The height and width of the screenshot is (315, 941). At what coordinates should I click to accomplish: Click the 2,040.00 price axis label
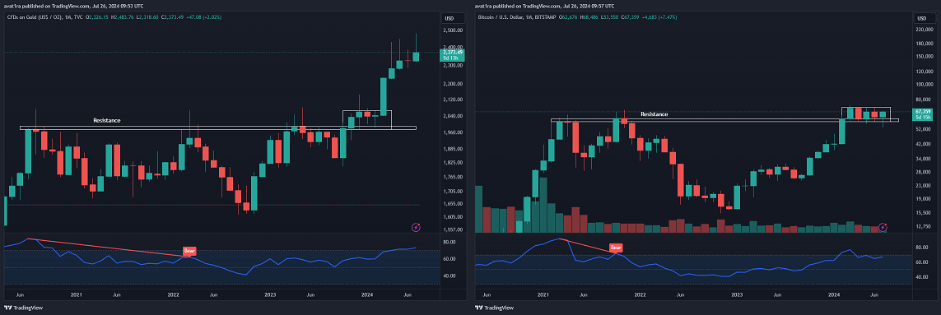[452, 116]
